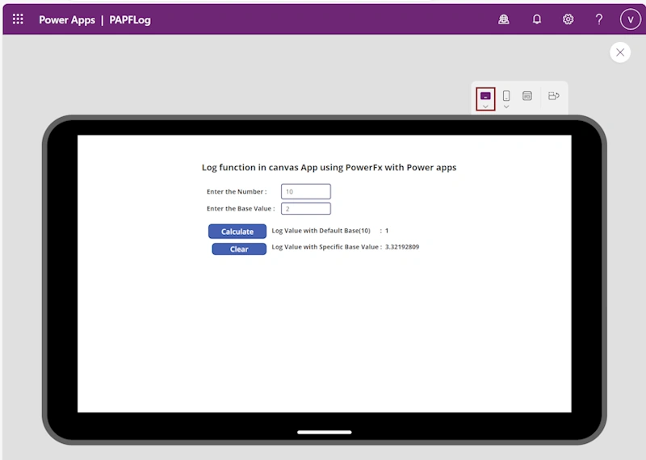Screen dimensions: 646x460
Task: Open the help question mark
Action: click(599, 19)
